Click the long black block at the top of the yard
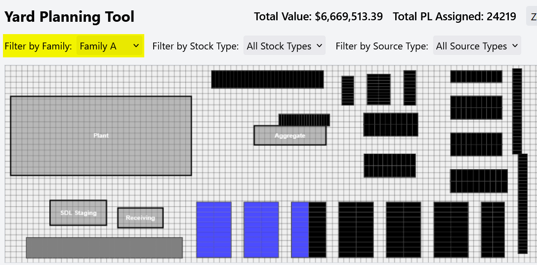The height and width of the screenshot is (265, 537). coord(267,79)
